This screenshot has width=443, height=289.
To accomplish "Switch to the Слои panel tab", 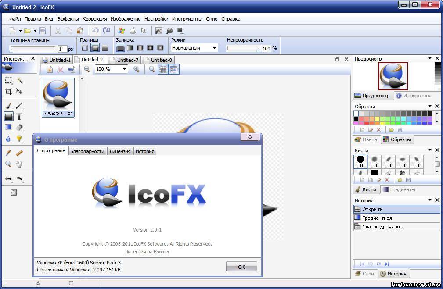I will (365, 274).
